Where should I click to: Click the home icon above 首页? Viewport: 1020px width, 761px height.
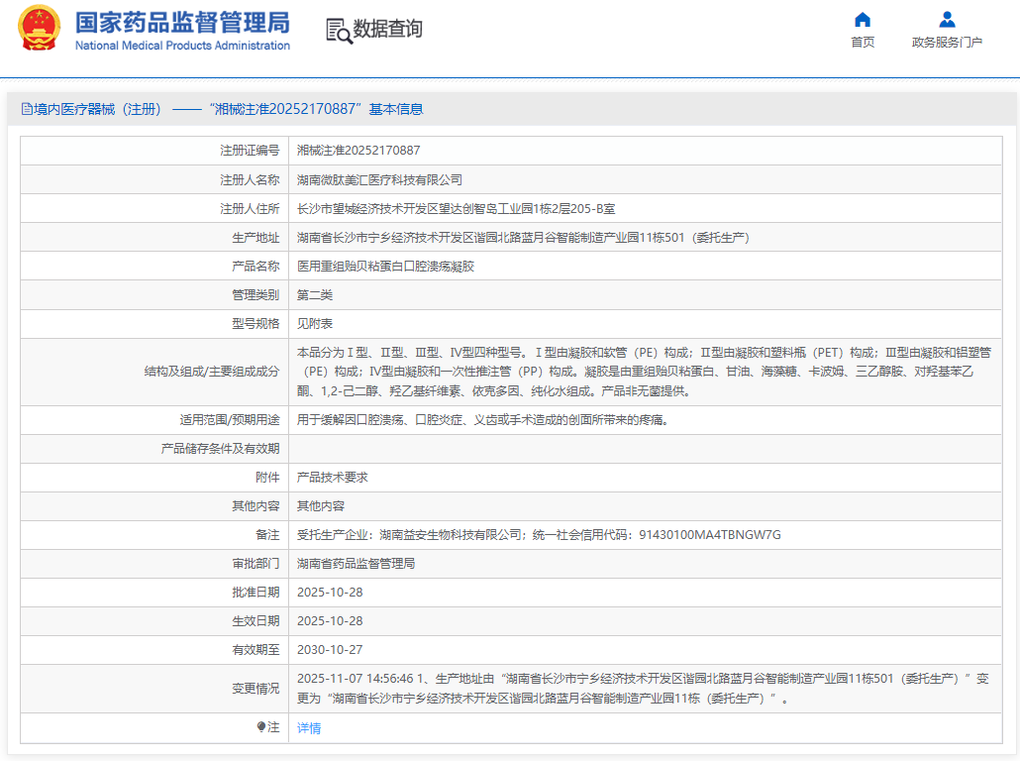tap(862, 19)
